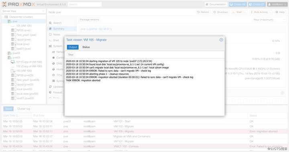Click the local (pve03) storage icon
Viewport: 289px width, 152px height.
14,89
